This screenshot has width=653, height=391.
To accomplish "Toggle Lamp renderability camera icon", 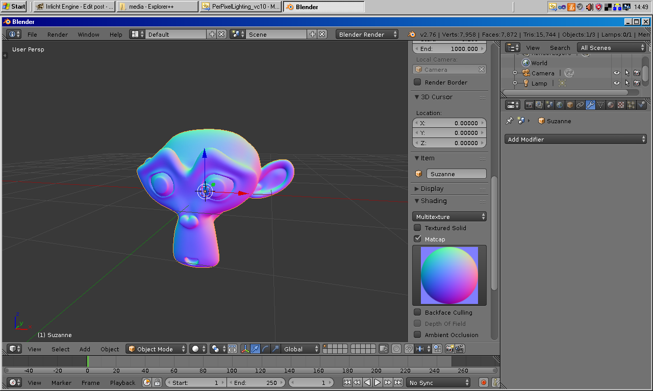I will pos(637,83).
